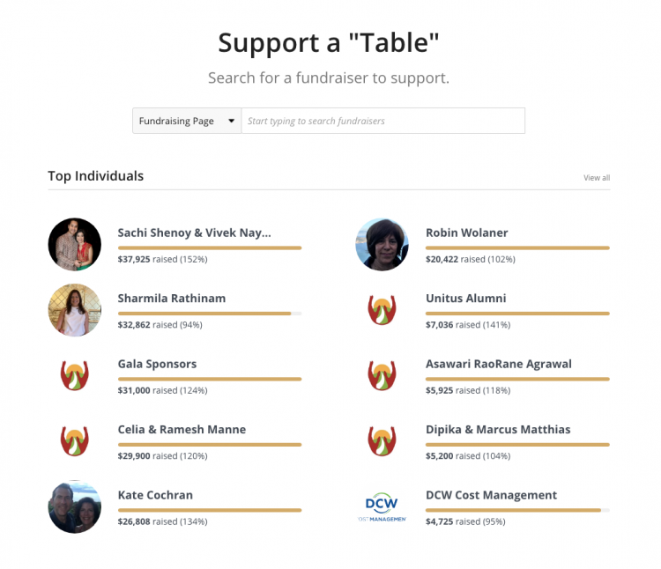Open Sharmila Rathinam fundraiser name link

tap(171, 299)
